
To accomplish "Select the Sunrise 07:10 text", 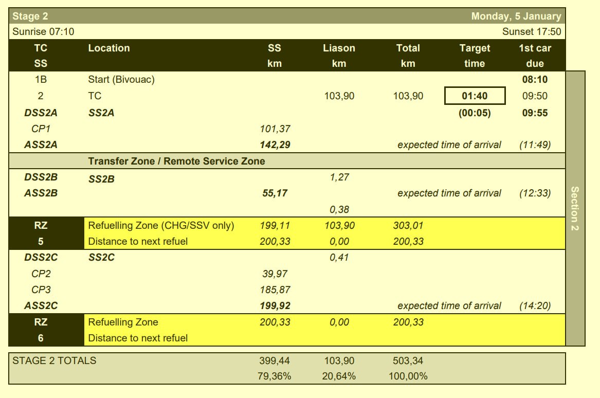I will tap(43, 32).
